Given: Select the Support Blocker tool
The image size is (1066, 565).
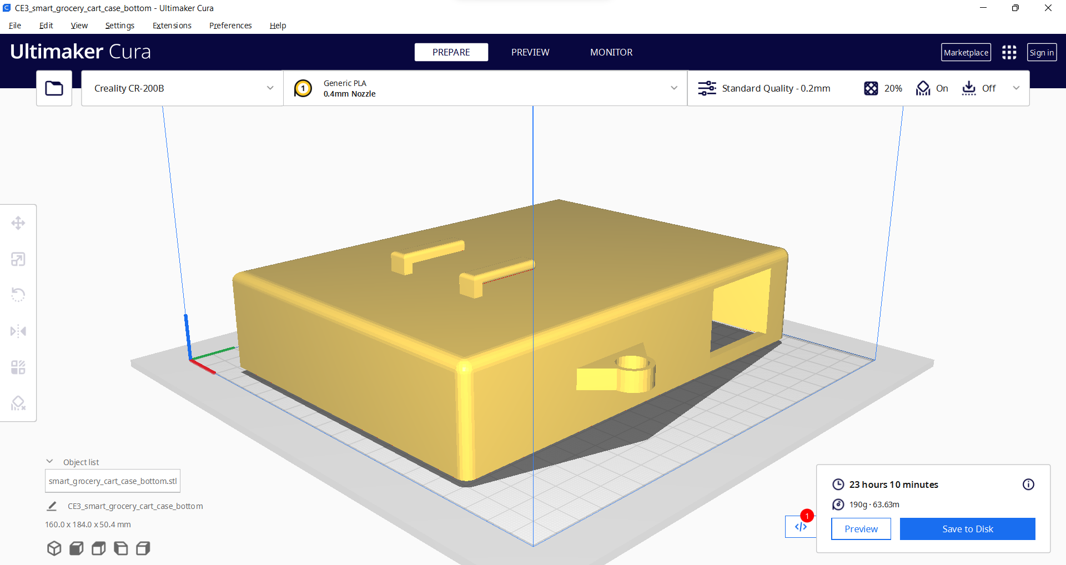Looking at the screenshot, I should click(18, 403).
